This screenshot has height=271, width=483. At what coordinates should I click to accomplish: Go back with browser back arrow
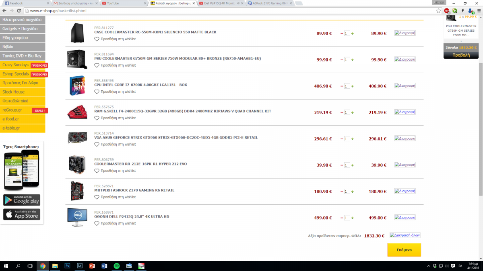[x=4, y=11]
